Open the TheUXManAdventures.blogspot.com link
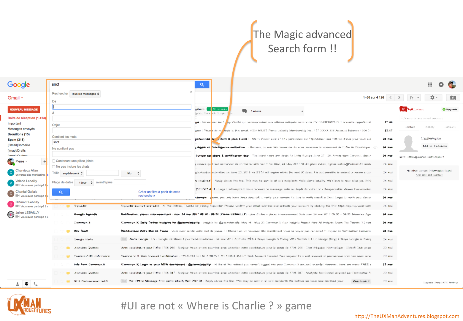This screenshot has height=321, width=463. pyautogui.click(x=407, y=316)
